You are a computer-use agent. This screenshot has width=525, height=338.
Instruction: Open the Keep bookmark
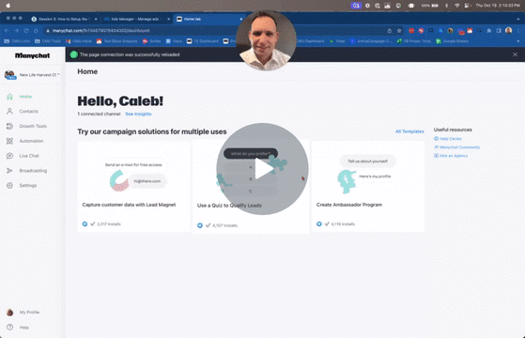[x=337, y=41]
